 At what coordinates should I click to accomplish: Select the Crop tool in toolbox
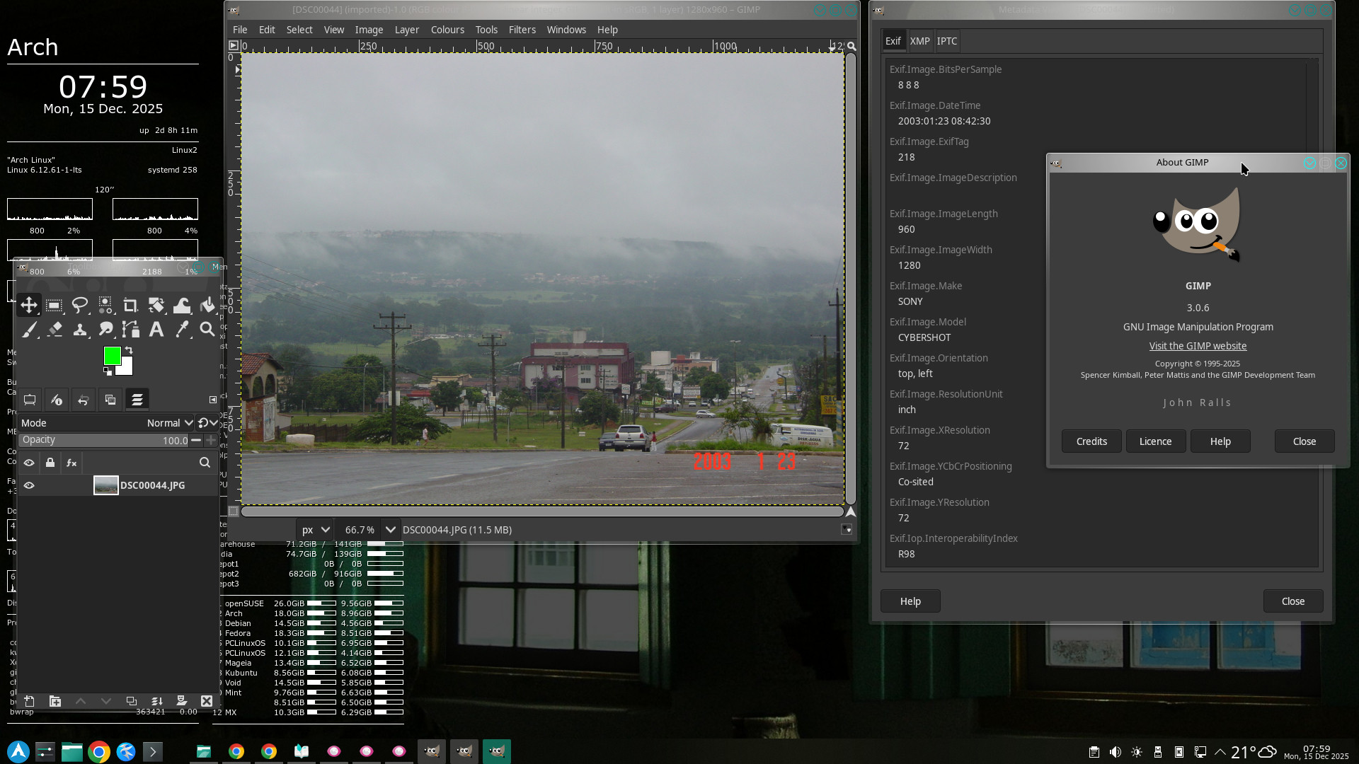[x=130, y=306]
